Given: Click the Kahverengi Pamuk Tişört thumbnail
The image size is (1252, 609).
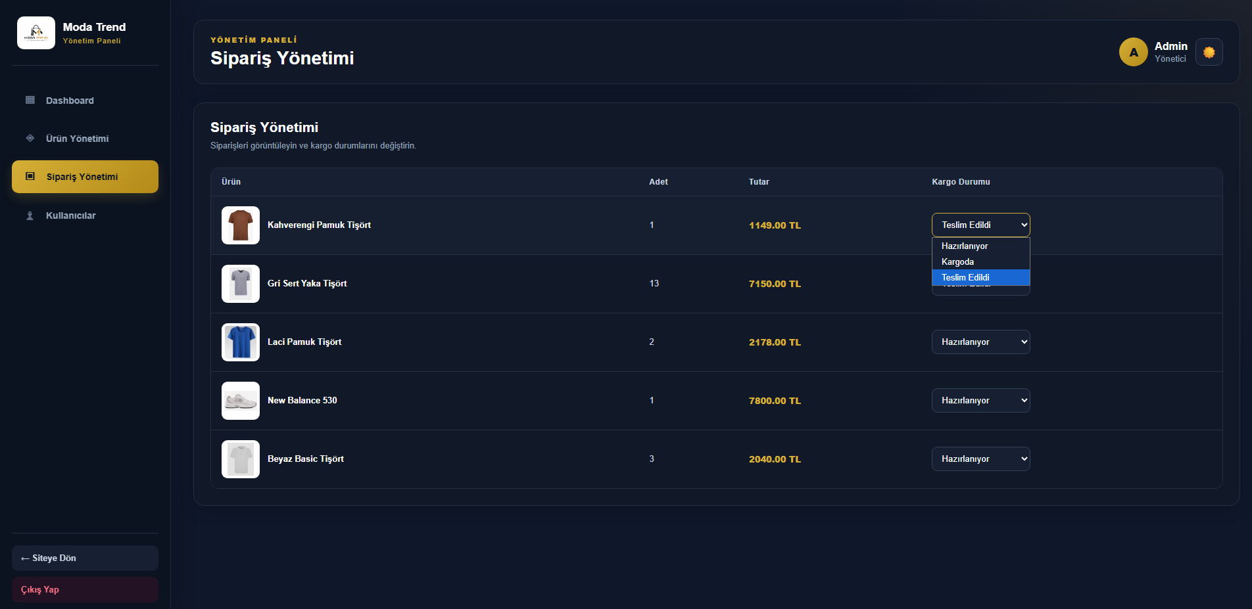Looking at the screenshot, I should pos(241,225).
